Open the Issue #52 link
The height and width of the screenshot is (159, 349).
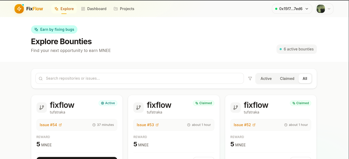[245, 125]
